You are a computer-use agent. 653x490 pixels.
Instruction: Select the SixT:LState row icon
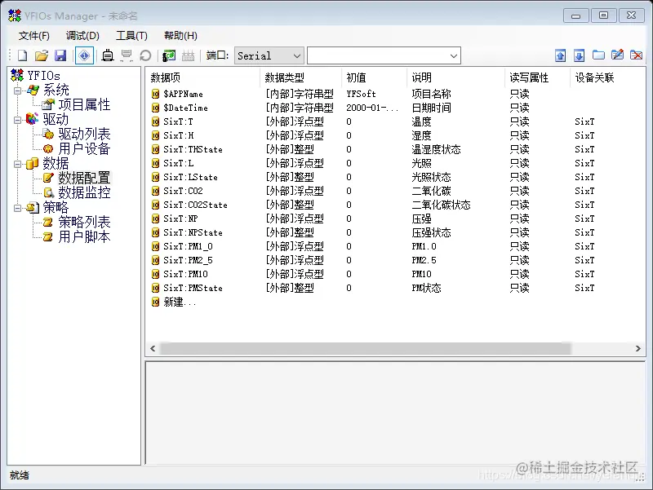[x=155, y=177]
